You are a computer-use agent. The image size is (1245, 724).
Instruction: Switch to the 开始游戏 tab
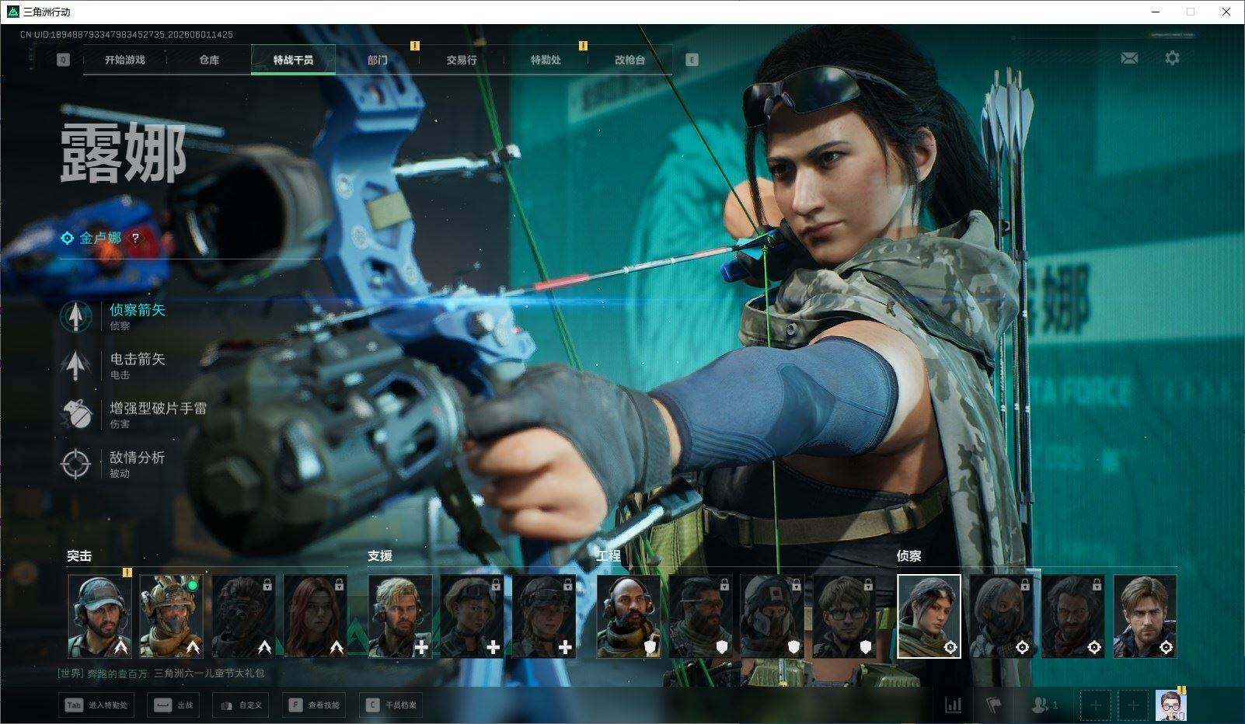(125, 60)
